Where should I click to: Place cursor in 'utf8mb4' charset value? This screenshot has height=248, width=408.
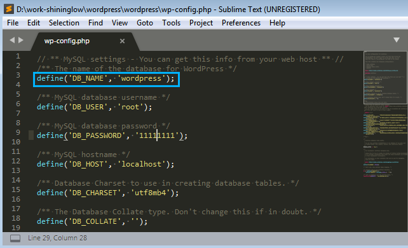pyautogui.click(x=150, y=193)
